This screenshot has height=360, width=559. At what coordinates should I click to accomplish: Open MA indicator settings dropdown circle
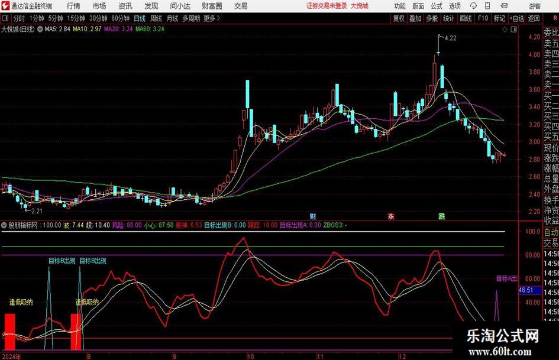[40, 29]
